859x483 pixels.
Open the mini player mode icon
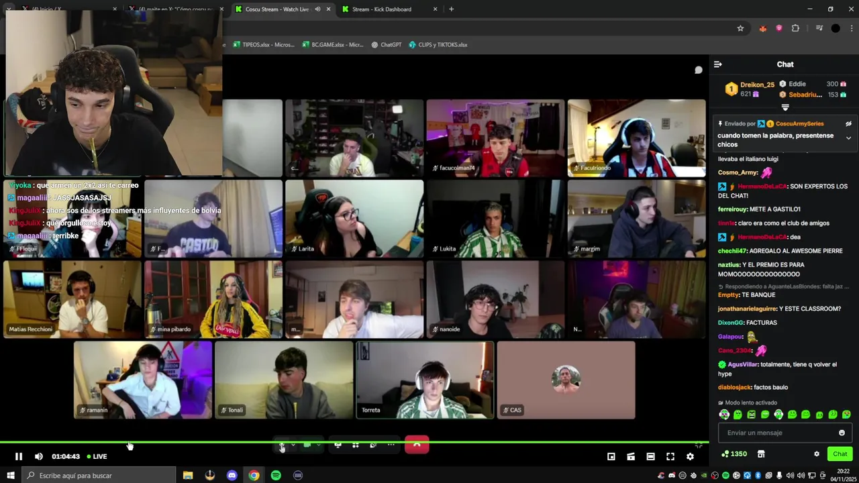(x=611, y=456)
